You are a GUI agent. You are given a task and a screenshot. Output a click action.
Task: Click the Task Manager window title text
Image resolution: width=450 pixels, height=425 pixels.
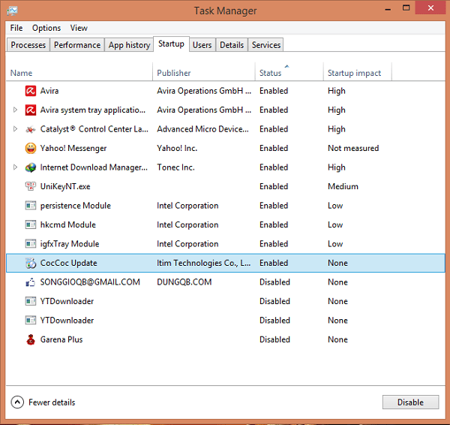(x=225, y=11)
